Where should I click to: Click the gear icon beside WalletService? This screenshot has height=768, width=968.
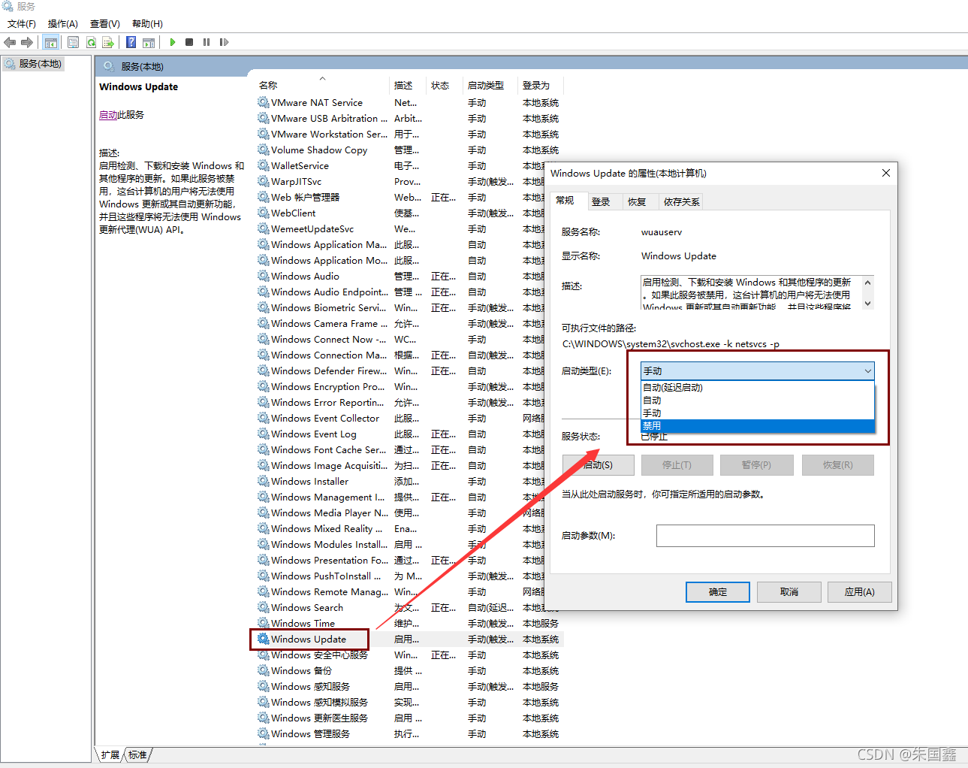263,165
